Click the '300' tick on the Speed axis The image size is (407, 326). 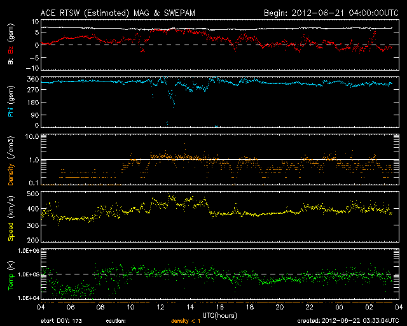[33, 225]
